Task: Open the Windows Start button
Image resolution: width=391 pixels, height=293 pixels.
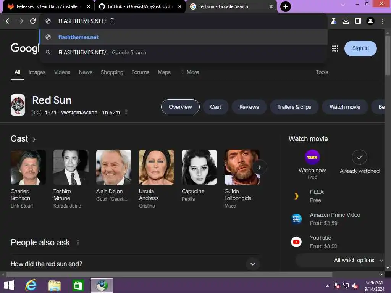Action: pyautogui.click(x=9, y=285)
